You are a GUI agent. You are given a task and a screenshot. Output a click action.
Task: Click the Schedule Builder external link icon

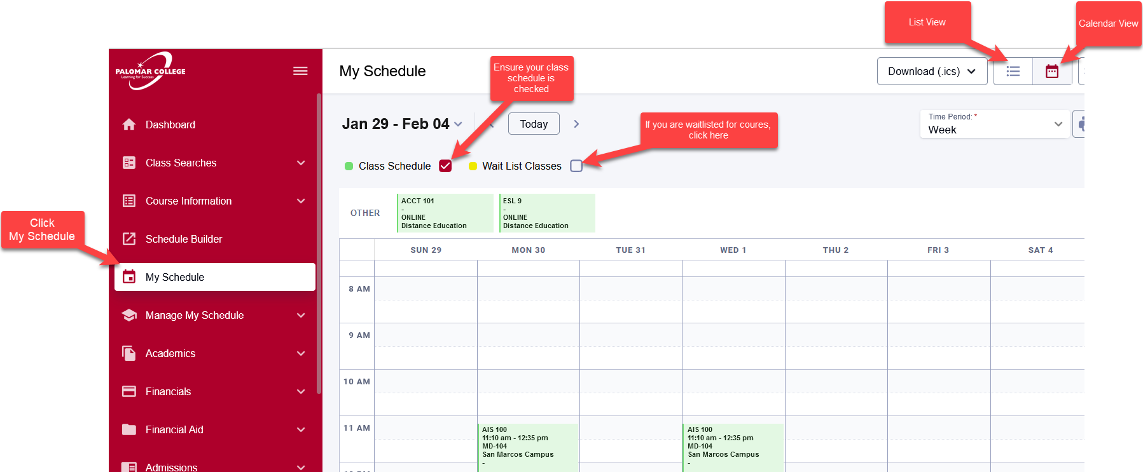[x=129, y=239]
